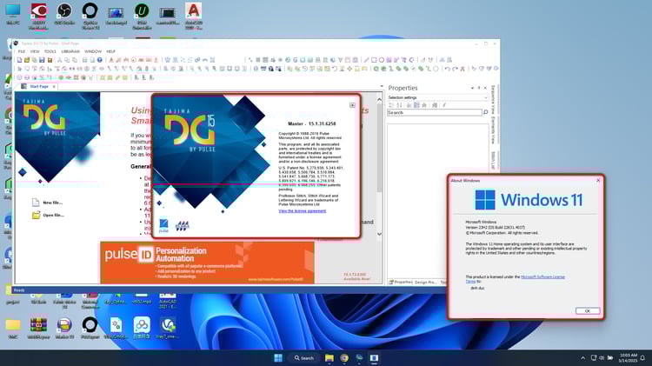This screenshot has height=366, width=652.
Task: Click the Zoom magnifier toolbar icon
Action: click(x=192, y=69)
